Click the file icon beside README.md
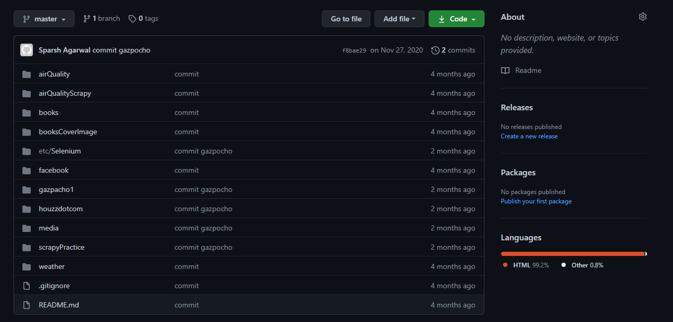Viewport: 673px width, 322px height. (x=27, y=305)
